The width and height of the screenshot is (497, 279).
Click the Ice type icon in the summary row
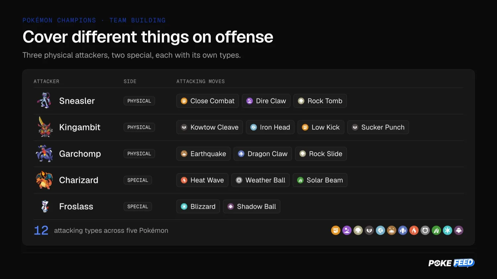(x=448, y=230)
